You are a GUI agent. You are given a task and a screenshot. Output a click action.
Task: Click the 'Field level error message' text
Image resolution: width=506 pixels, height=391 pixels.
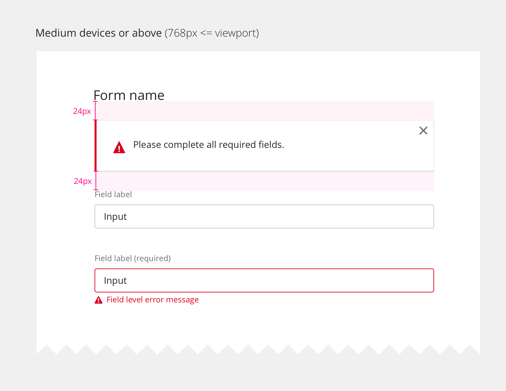(152, 300)
